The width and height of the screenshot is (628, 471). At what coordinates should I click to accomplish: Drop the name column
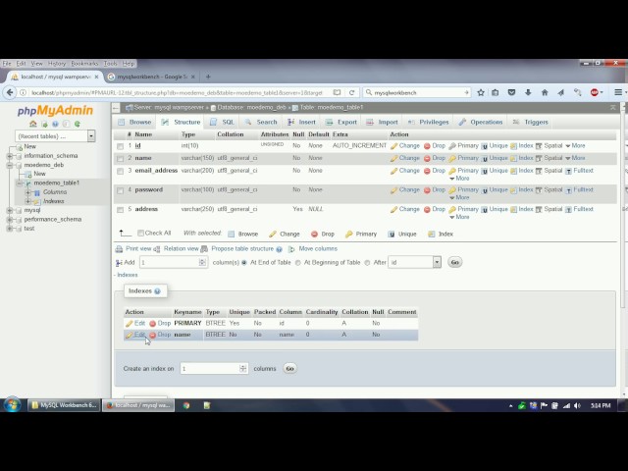435,158
